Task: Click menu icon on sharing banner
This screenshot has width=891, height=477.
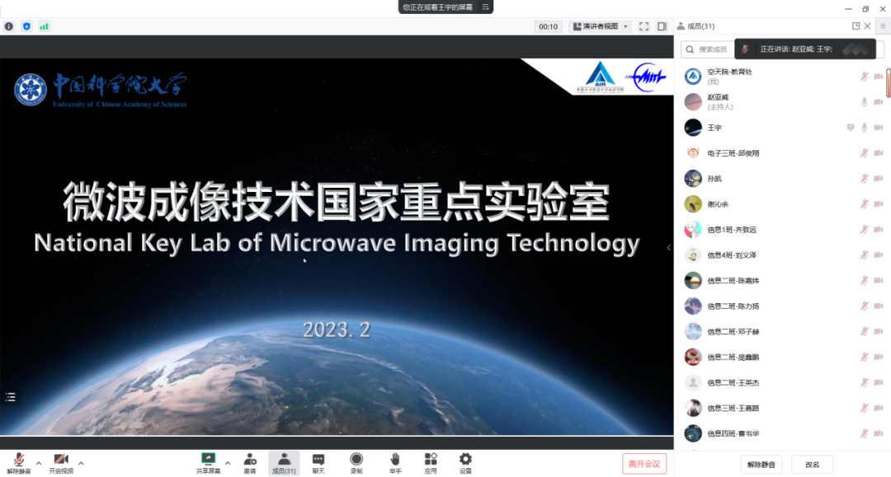Action: [485, 7]
